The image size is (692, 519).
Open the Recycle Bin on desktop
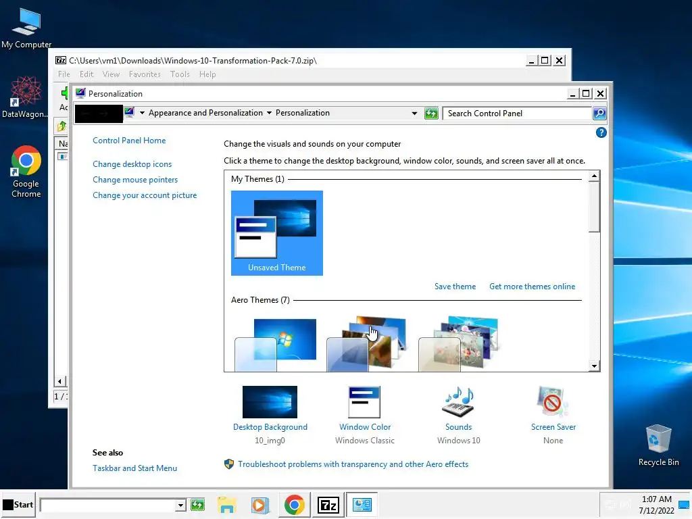click(658, 446)
